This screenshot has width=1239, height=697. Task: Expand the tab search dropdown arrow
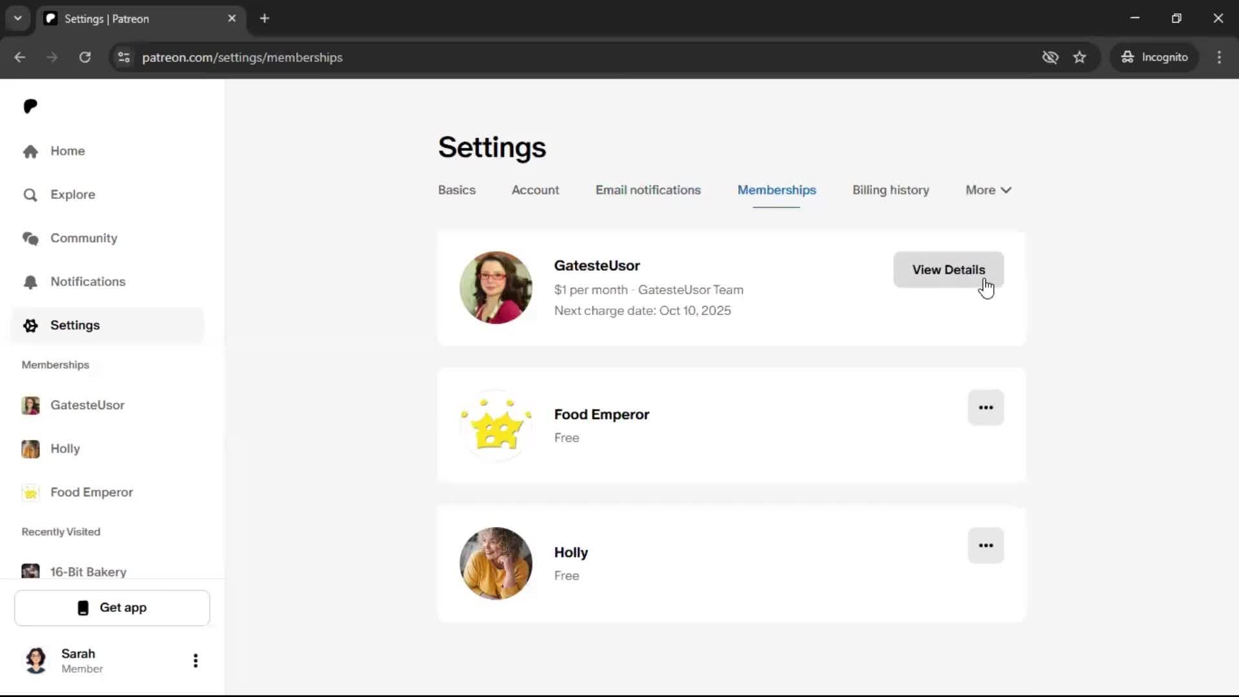17,19
